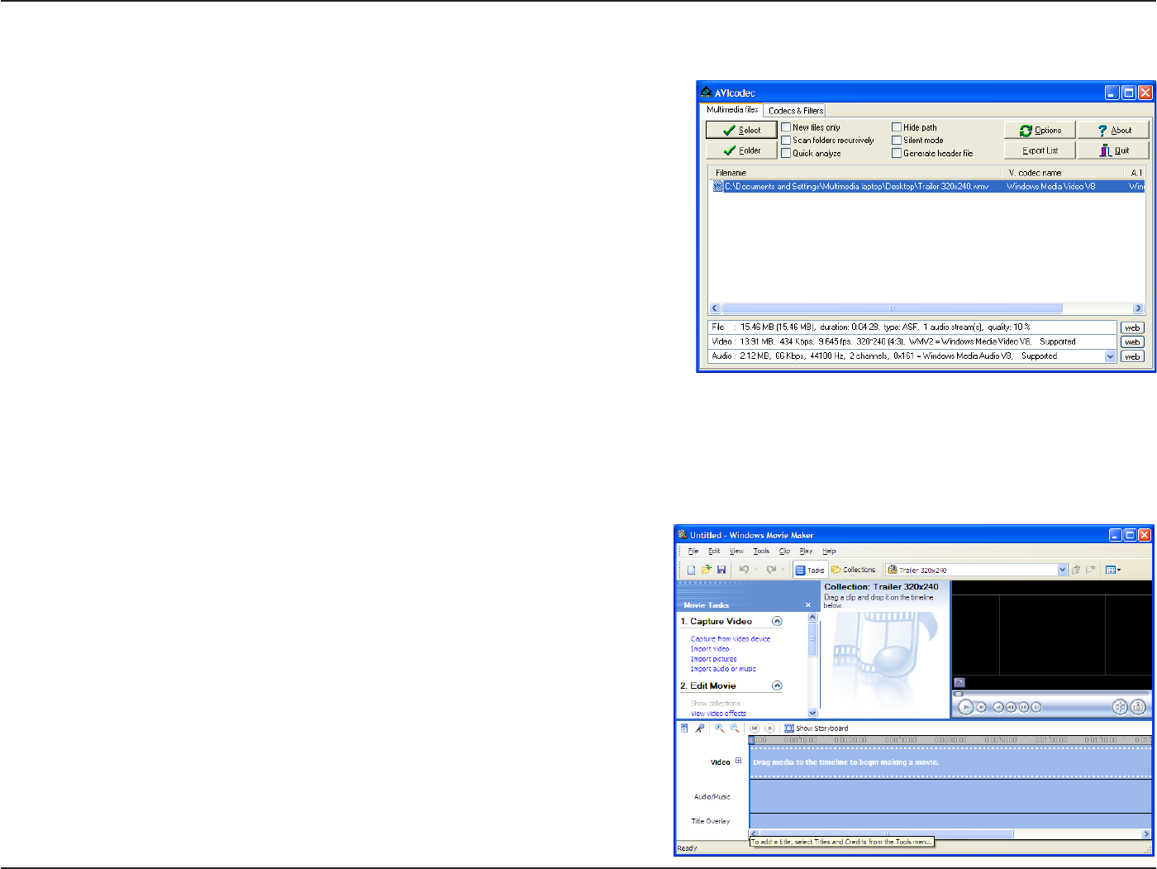The width and height of the screenshot is (1157, 869).
Task: Open the Audio stream info dropdown in AVIcodec
Action: tap(1111, 356)
